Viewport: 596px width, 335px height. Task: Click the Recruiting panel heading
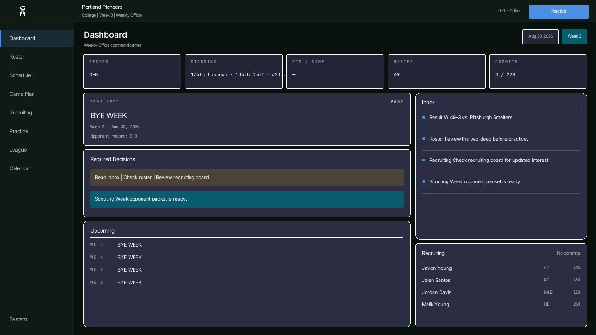(433, 253)
